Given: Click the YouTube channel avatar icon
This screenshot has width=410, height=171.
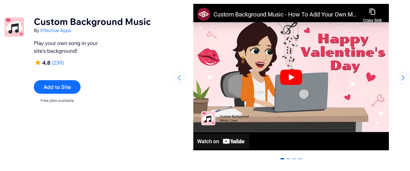Looking at the screenshot, I should 204,14.
